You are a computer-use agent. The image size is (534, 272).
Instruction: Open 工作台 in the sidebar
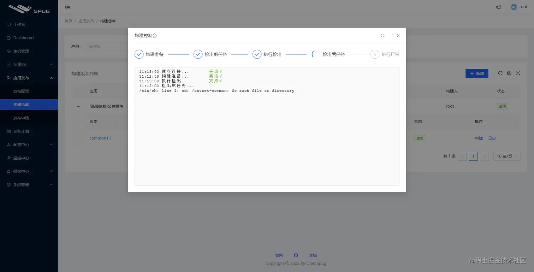[29, 24]
